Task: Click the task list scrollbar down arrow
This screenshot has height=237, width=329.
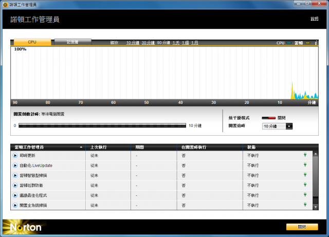Action: pyautogui.click(x=316, y=207)
